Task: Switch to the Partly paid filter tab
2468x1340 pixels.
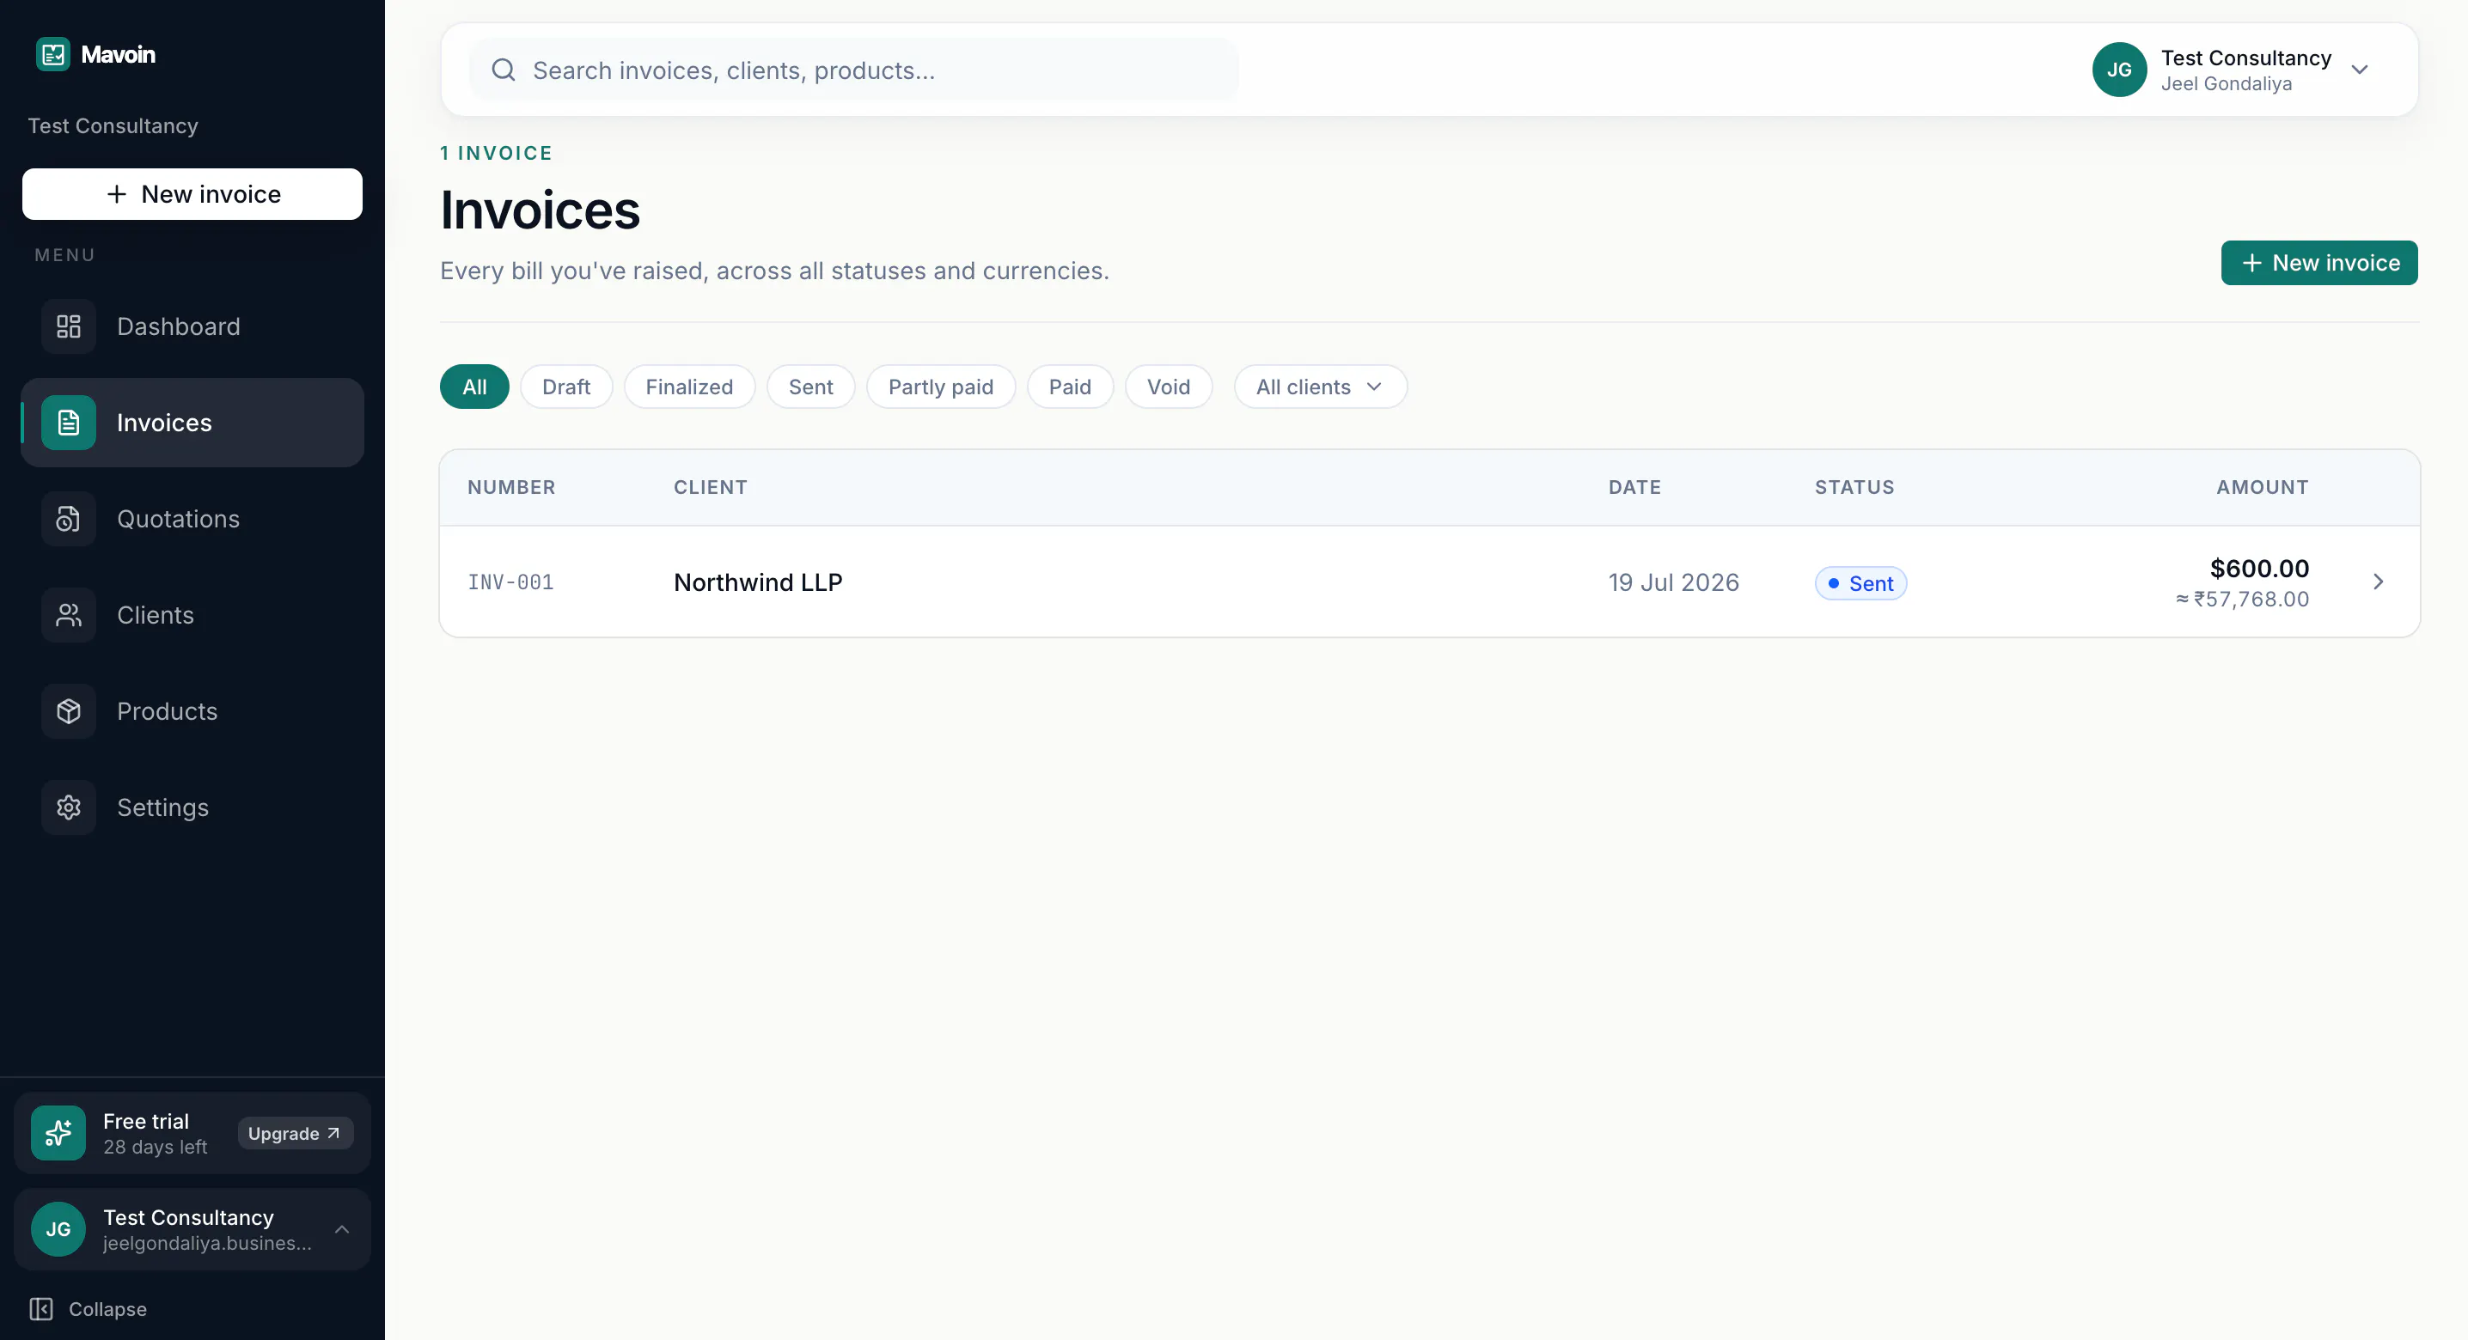Action: 940,387
